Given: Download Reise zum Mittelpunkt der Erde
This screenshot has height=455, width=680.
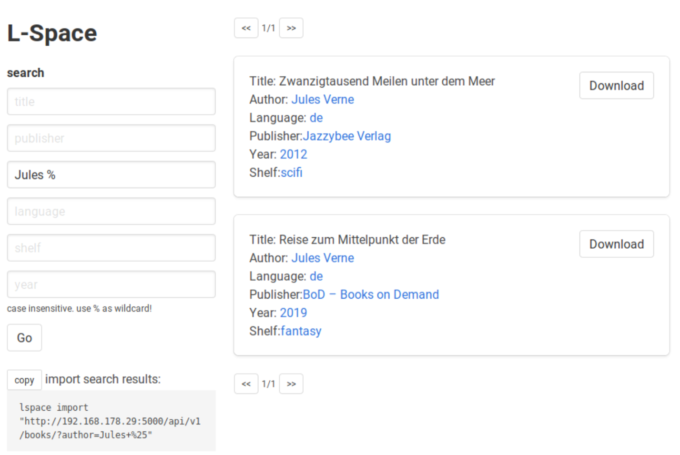Looking at the screenshot, I should tap(616, 244).
